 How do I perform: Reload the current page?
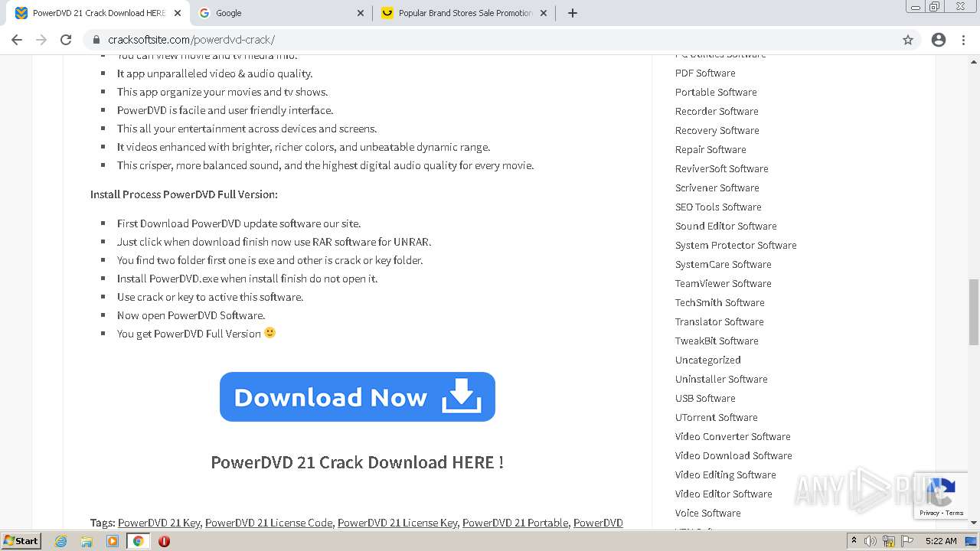pos(66,40)
